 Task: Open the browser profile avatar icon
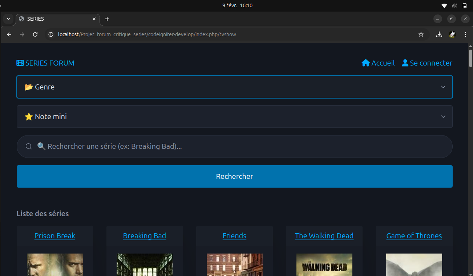click(x=452, y=34)
